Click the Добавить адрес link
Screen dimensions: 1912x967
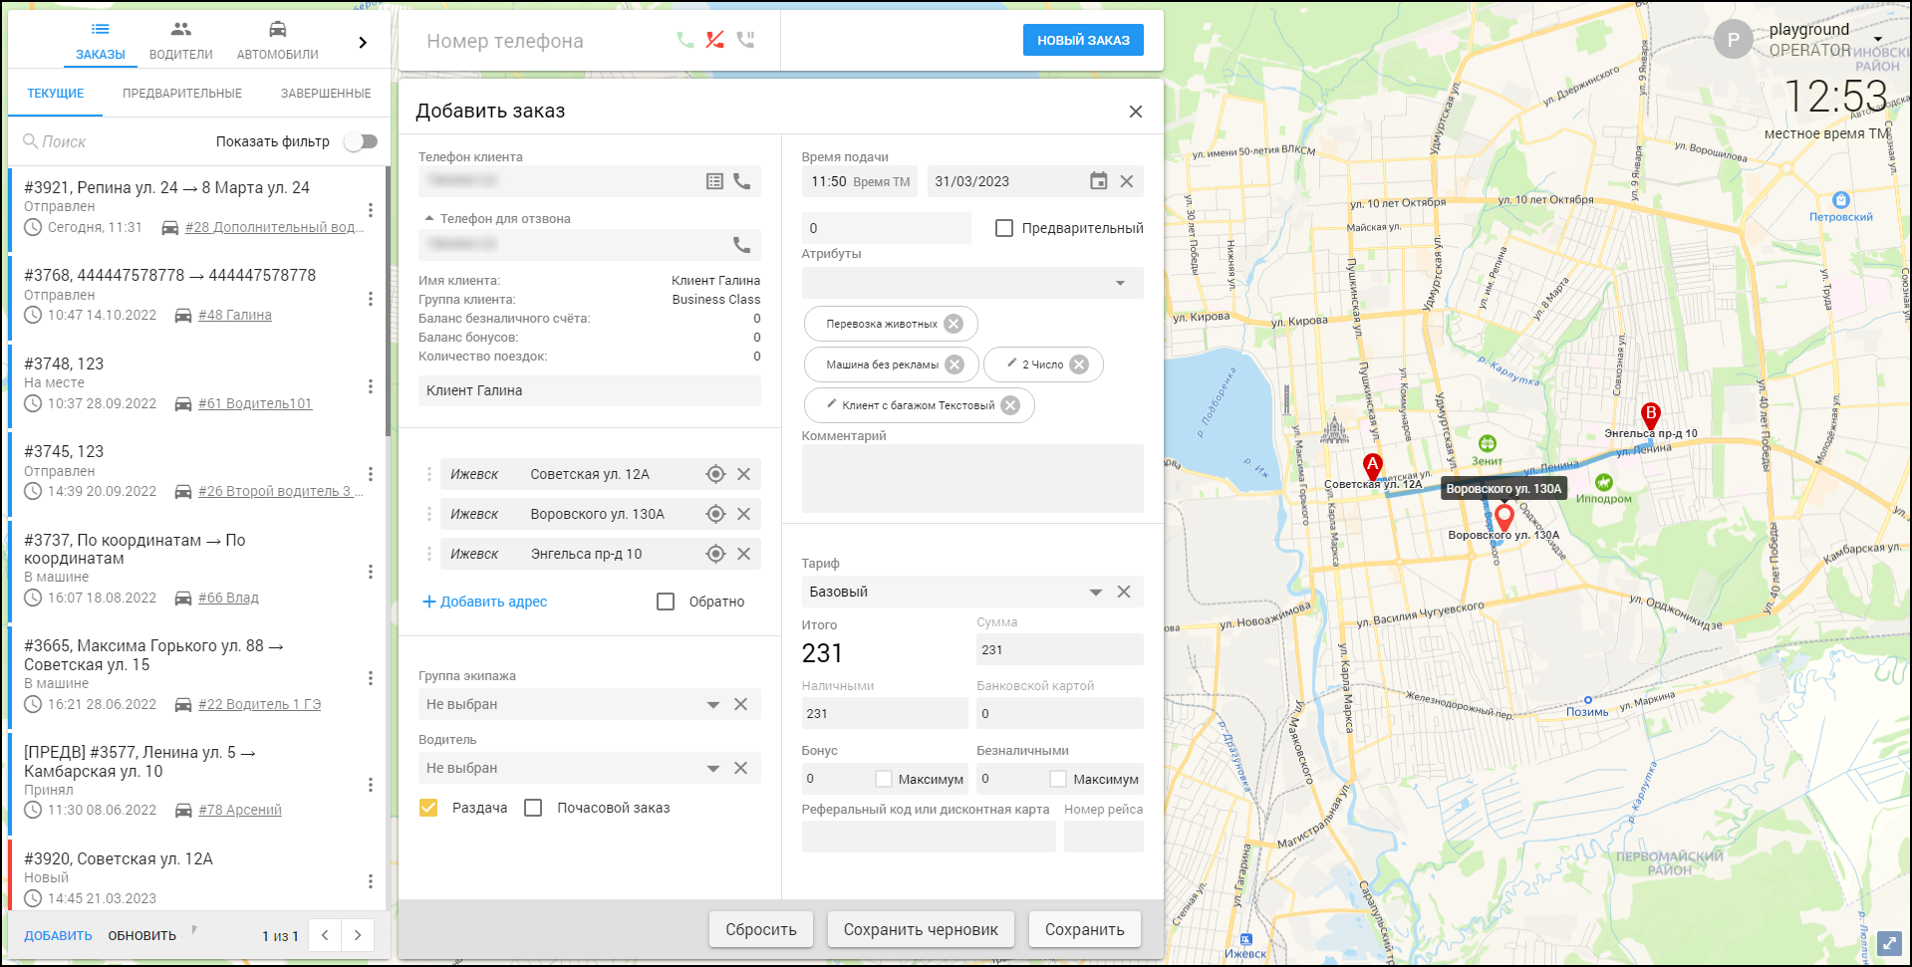[x=485, y=602]
